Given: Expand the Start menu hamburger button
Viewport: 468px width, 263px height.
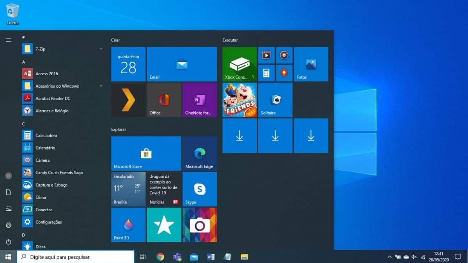Looking at the screenshot, I should click(9, 40).
